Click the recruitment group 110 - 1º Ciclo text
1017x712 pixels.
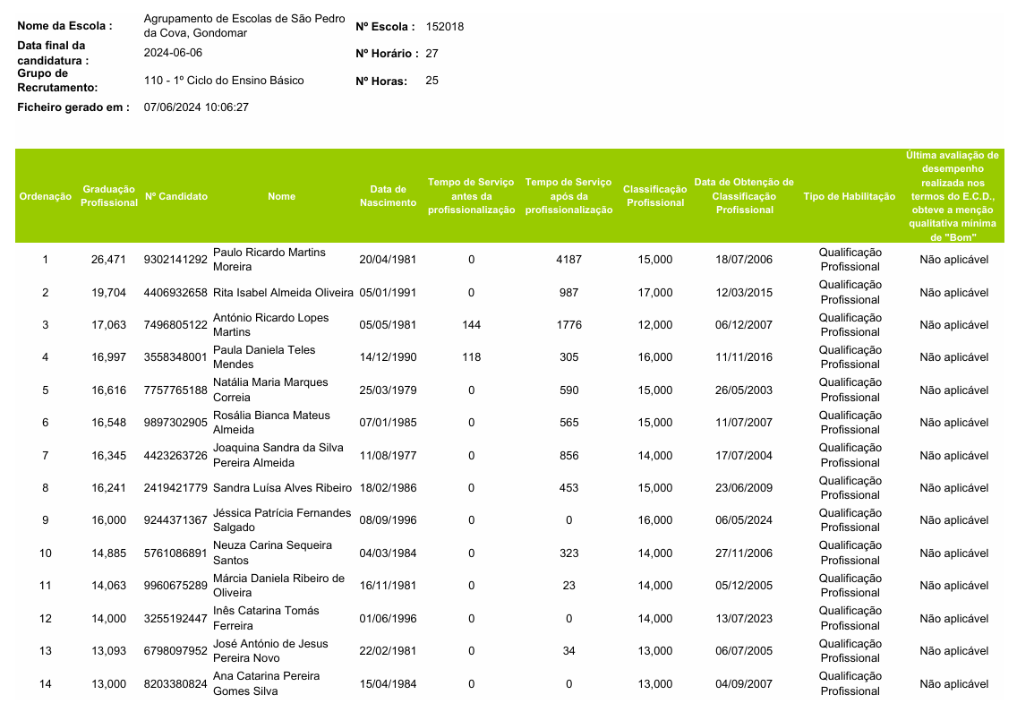[224, 81]
